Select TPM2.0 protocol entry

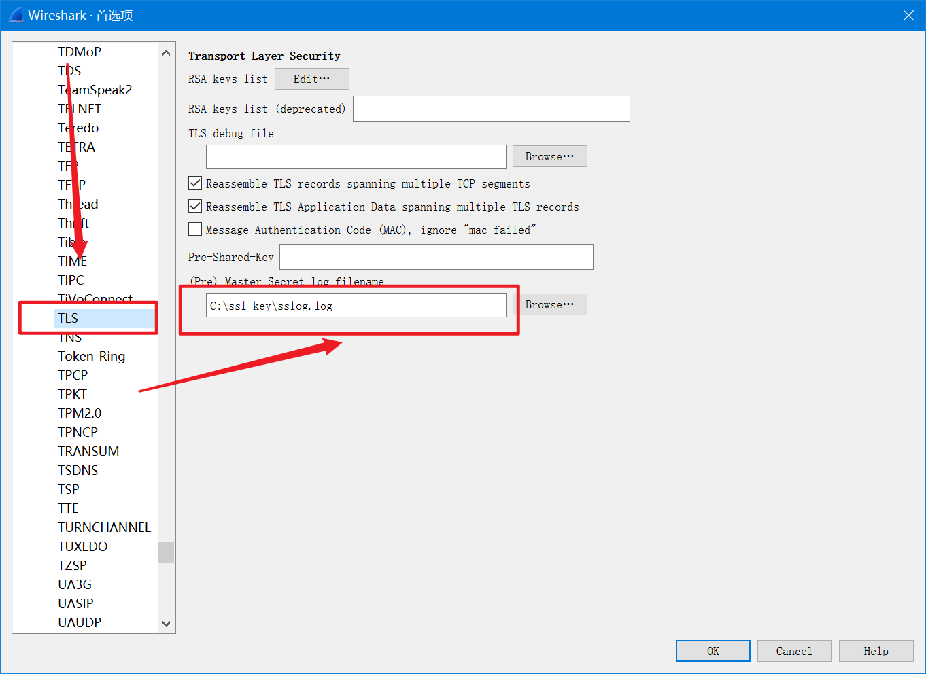coord(80,413)
